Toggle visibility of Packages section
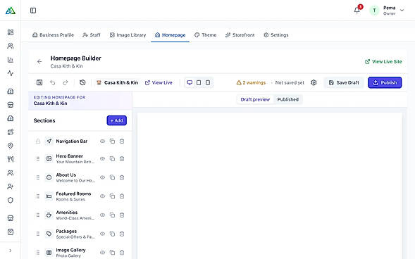Screen dimensions: 415x259 pyautogui.click(x=102, y=234)
